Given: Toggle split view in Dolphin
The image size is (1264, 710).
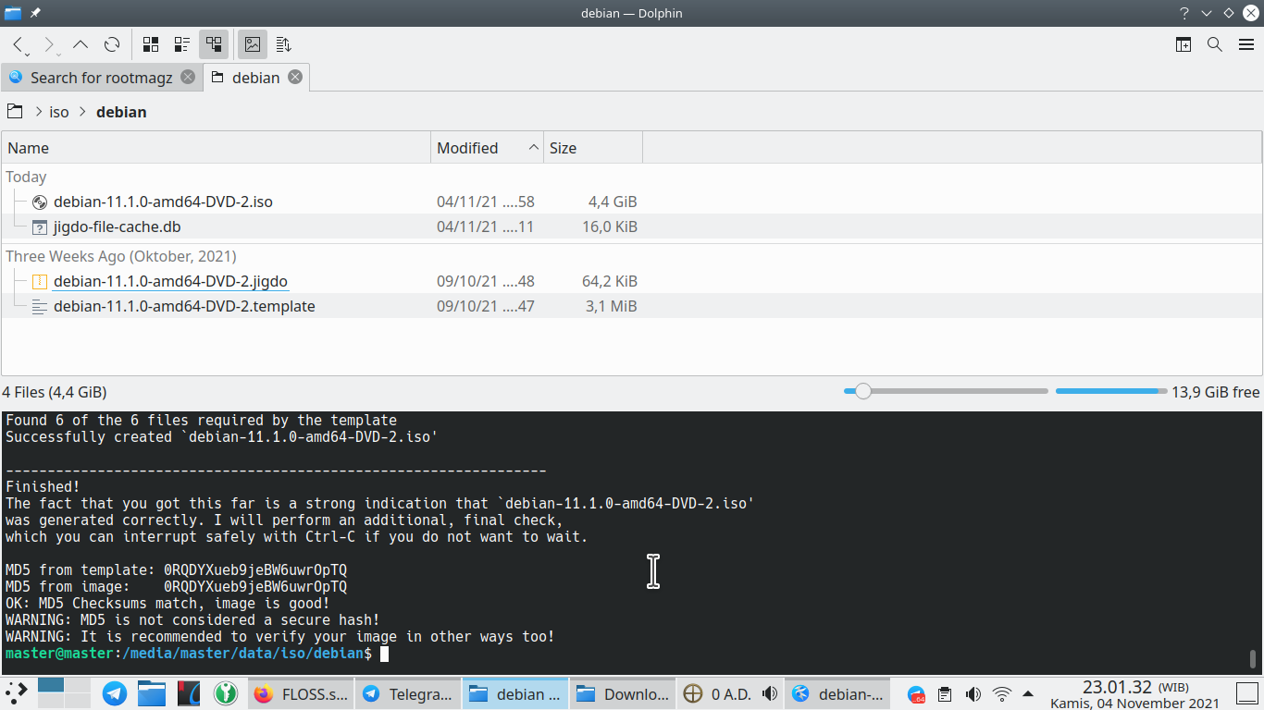Looking at the screenshot, I should [x=1183, y=44].
